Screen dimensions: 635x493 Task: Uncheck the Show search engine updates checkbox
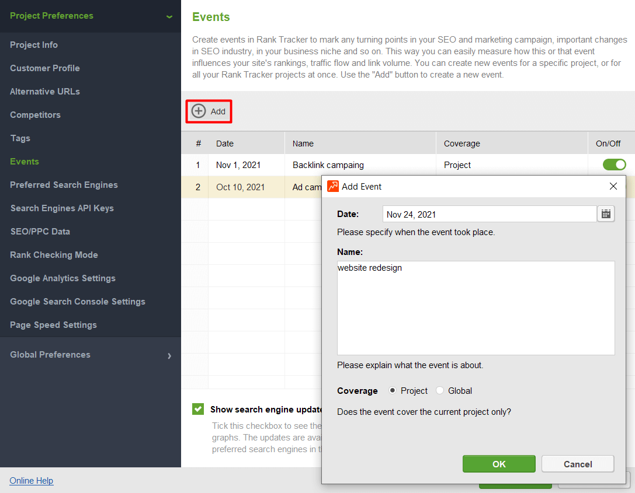(x=198, y=409)
